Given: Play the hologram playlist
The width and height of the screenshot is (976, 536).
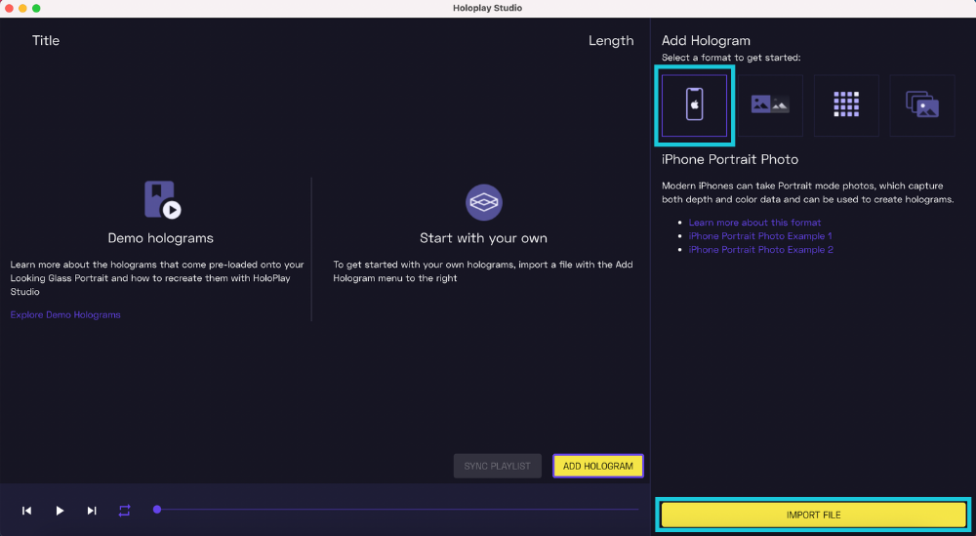Looking at the screenshot, I should (x=60, y=511).
